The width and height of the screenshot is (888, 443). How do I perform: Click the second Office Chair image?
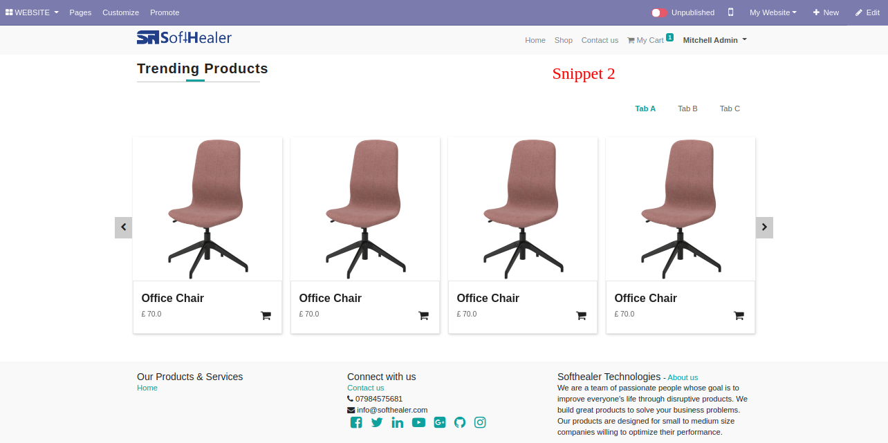click(365, 209)
